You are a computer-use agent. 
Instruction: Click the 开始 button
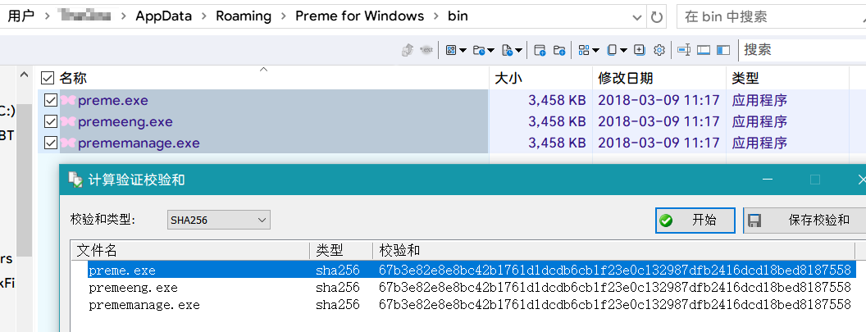click(x=695, y=220)
